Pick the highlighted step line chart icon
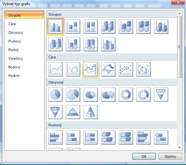Image resolution: width=186 pixels, height=165 pixels. [x=91, y=69]
